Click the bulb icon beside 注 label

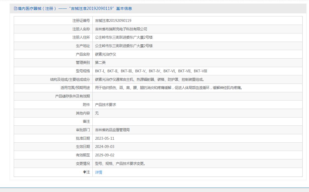click(84, 172)
